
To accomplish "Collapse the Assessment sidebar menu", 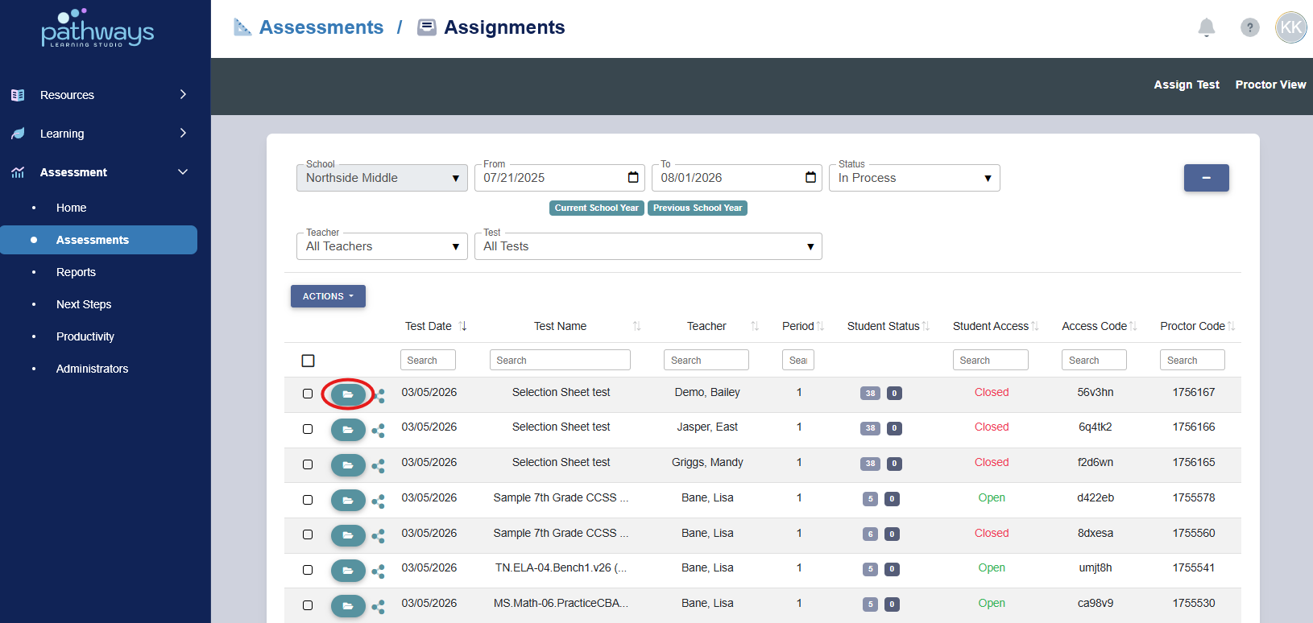I will [x=99, y=172].
